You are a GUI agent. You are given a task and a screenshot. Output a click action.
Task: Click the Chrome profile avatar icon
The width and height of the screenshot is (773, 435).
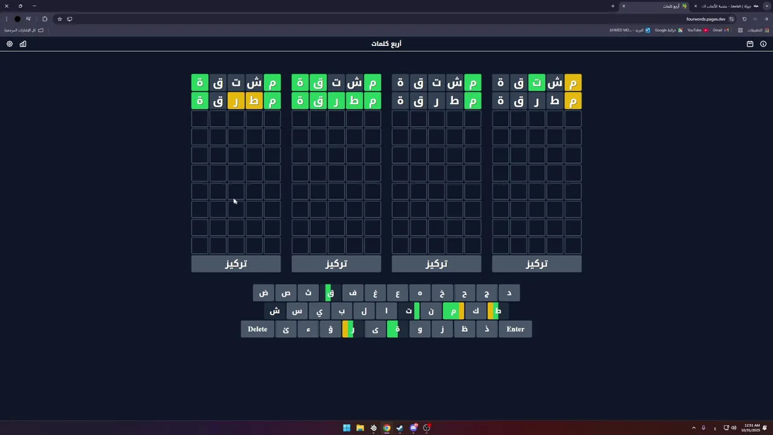point(18,19)
